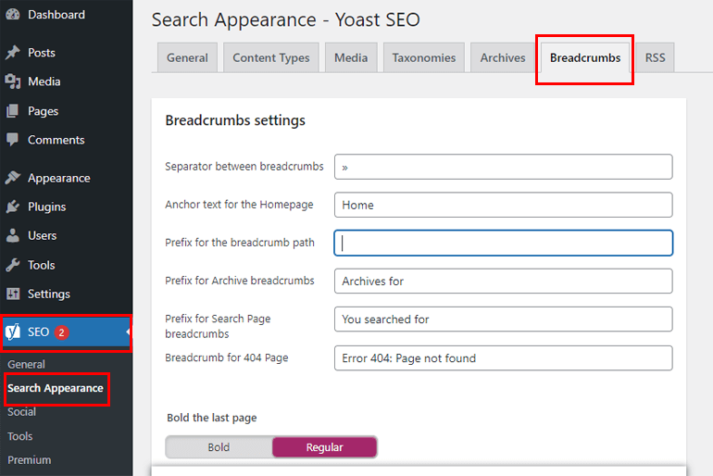The width and height of the screenshot is (713, 476).
Task: Click the Yoast SEO logo icon
Action: [x=13, y=332]
